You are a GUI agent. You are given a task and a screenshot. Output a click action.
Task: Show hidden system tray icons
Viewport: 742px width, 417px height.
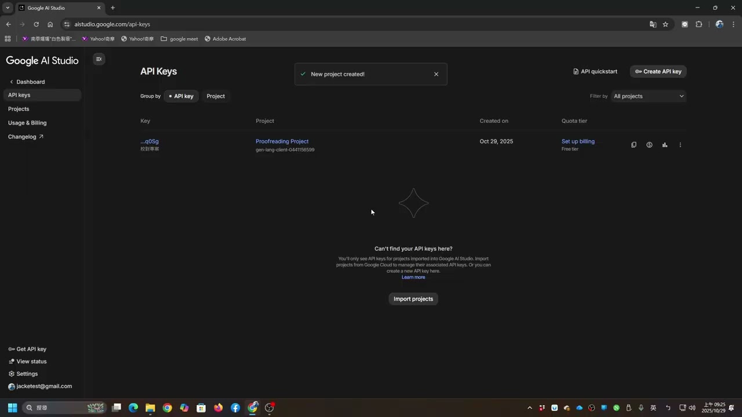click(x=529, y=408)
